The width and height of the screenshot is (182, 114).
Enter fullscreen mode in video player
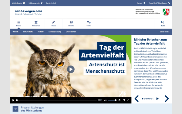pyautogui.click(x=128, y=100)
